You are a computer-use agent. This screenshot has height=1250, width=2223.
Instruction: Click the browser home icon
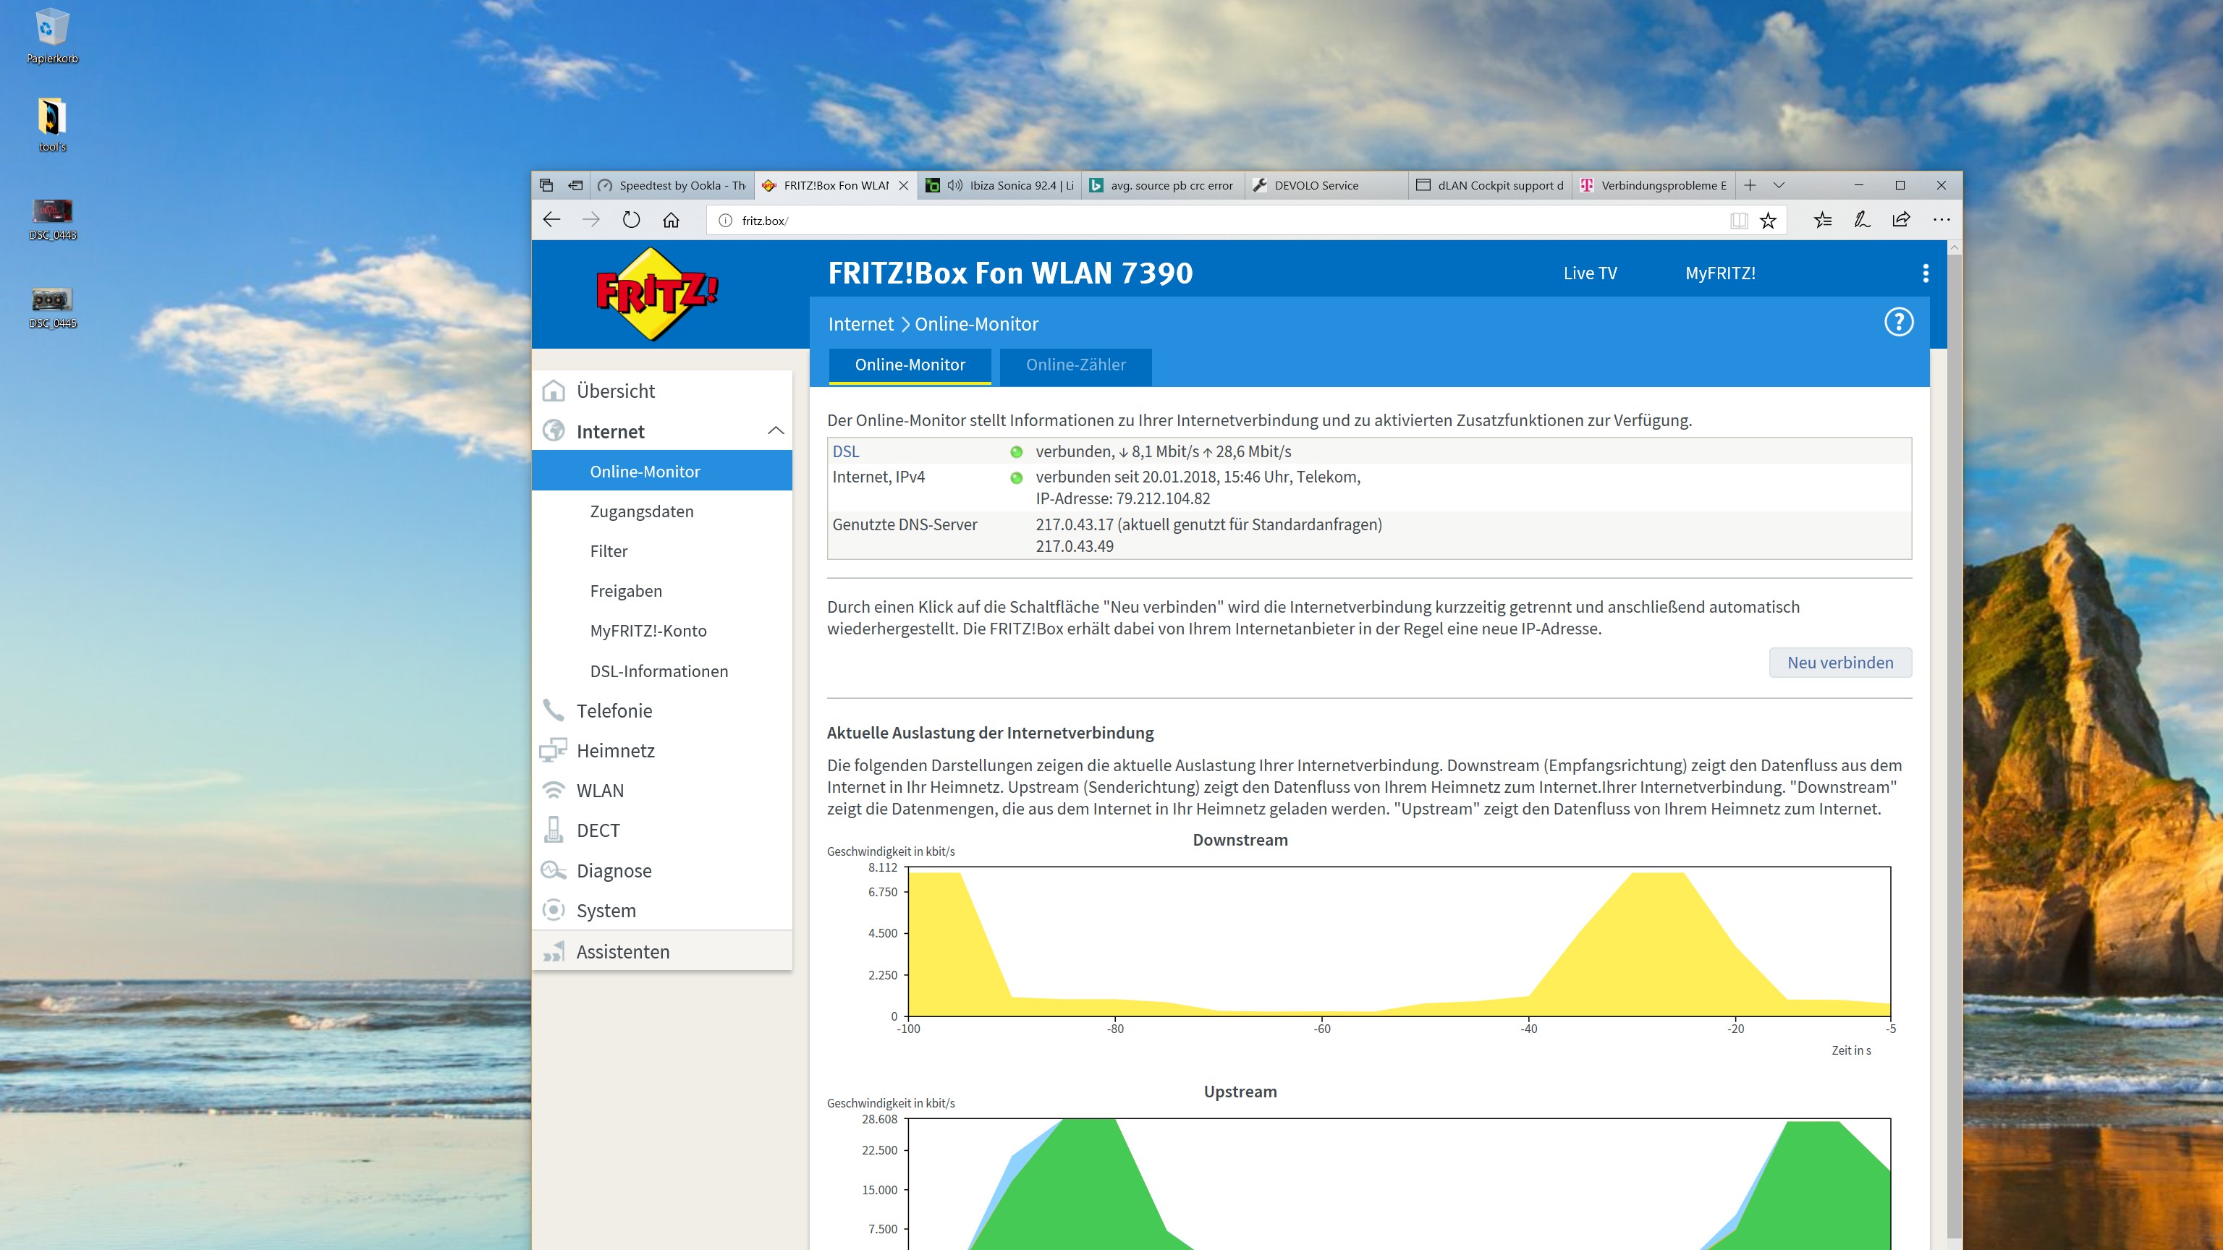pyautogui.click(x=672, y=220)
